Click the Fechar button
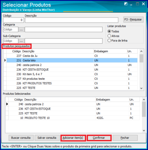 125,138
